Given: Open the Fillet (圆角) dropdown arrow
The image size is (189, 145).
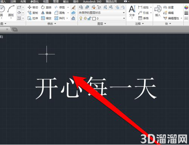Looking at the screenshot, I should tap(68, 13).
